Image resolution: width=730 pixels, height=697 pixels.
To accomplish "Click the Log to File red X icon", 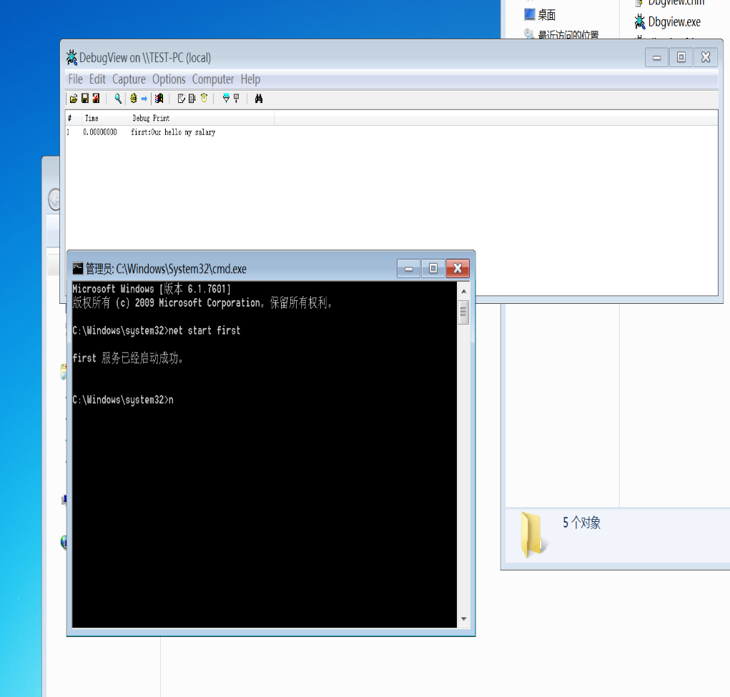I will point(96,98).
